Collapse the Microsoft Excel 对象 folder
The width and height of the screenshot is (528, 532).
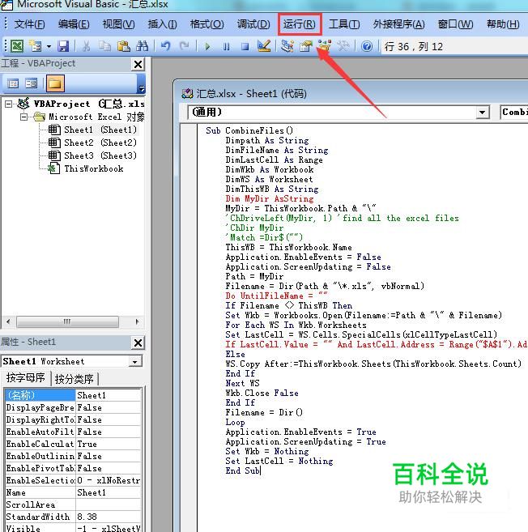coord(23,117)
